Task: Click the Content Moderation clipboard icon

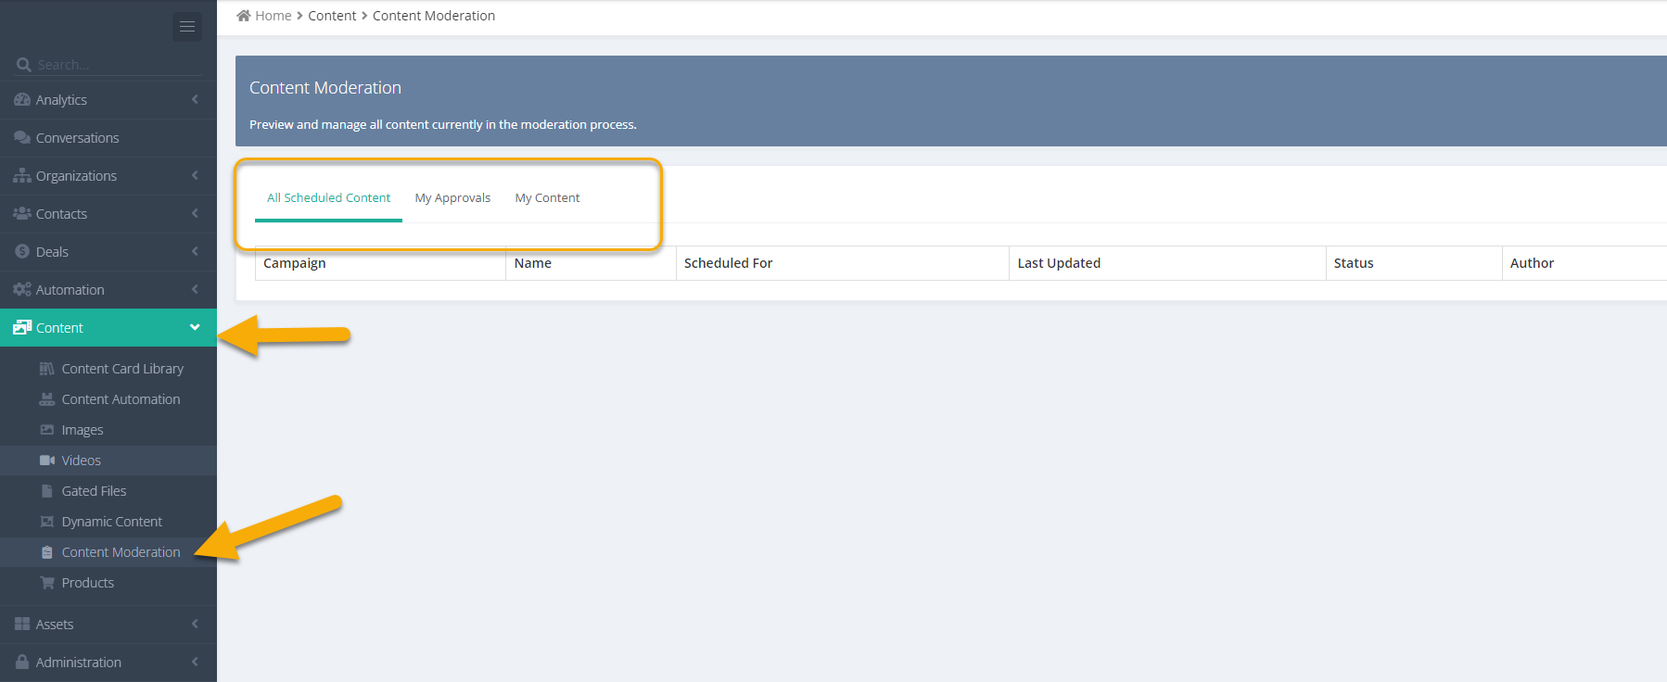Action: (x=47, y=551)
